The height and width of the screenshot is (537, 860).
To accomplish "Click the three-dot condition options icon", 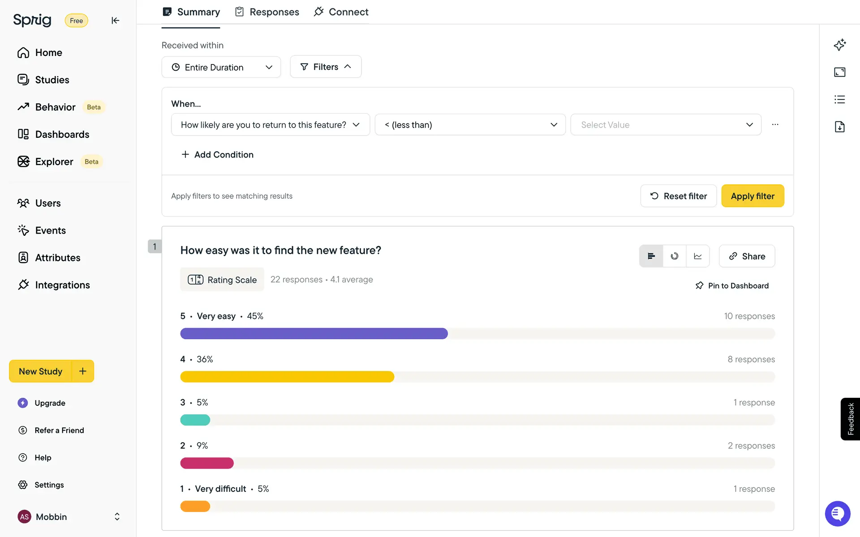I will point(775,124).
